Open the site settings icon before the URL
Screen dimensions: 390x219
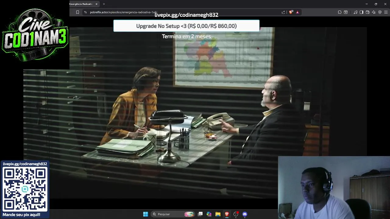point(85,12)
